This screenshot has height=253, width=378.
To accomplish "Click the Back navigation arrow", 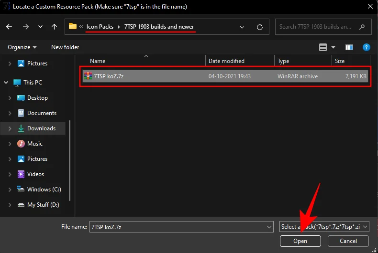I will point(9,27).
